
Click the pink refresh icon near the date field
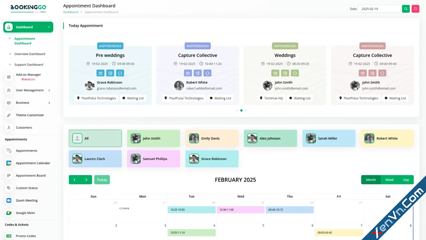tap(415, 9)
